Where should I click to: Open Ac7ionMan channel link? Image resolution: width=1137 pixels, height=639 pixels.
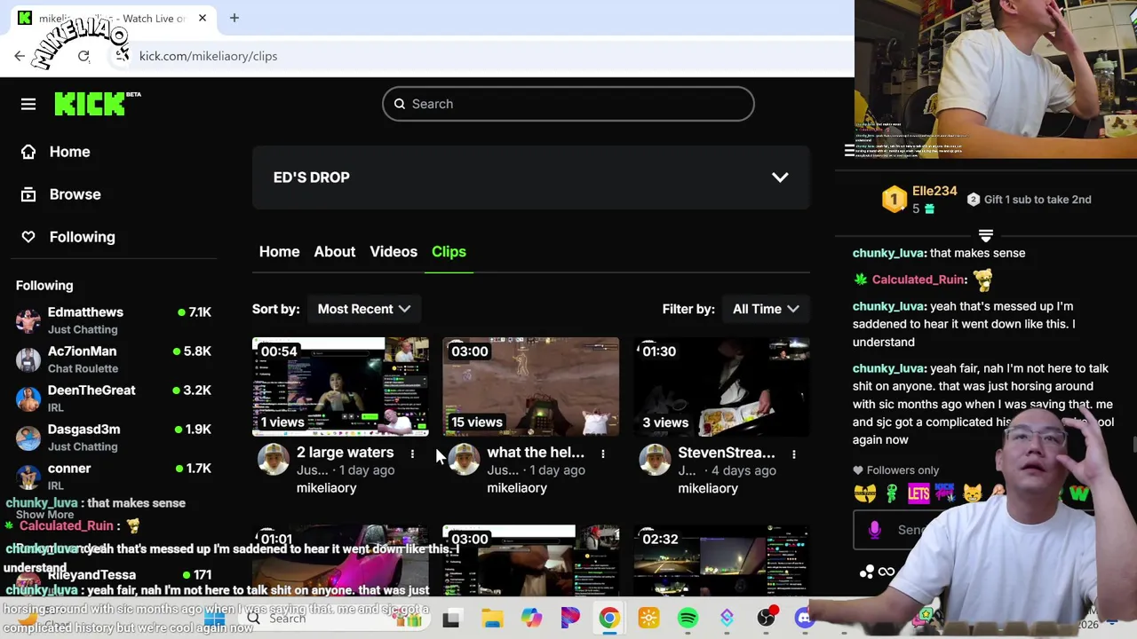tap(82, 351)
